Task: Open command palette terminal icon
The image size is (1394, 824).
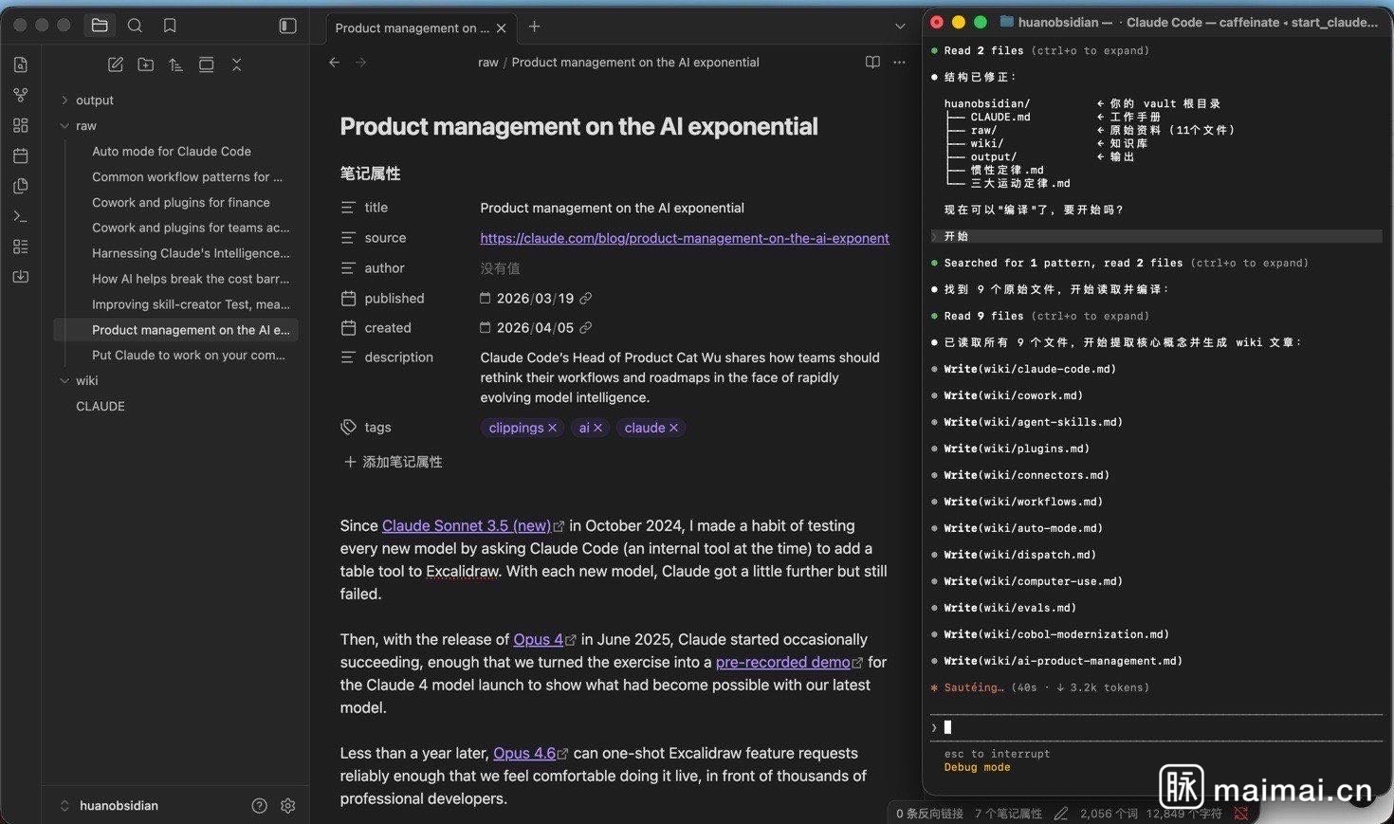Action: coord(21,216)
